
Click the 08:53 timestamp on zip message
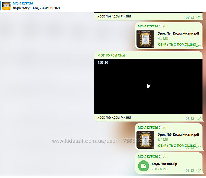(190, 170)
